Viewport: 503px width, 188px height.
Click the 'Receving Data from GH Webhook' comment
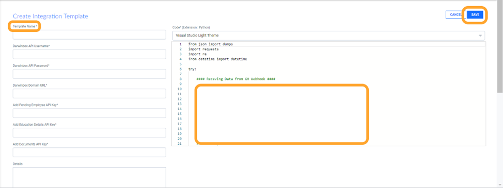tap(236, 79)
